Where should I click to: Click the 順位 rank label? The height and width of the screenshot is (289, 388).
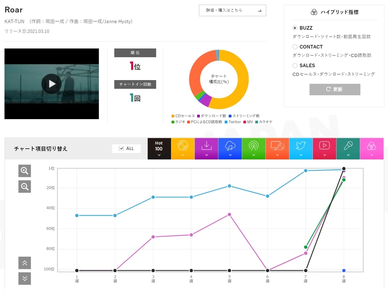[135, 53]
